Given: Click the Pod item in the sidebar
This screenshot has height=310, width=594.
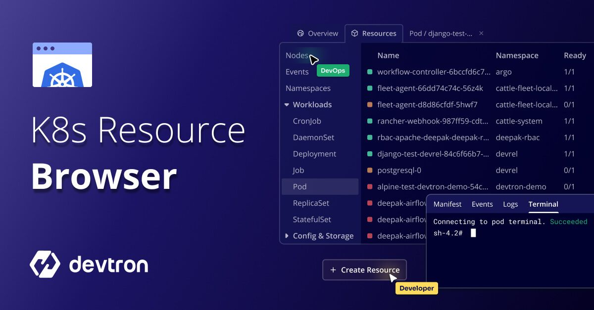Looking at the screenshot, I should [x=320, y=186].
